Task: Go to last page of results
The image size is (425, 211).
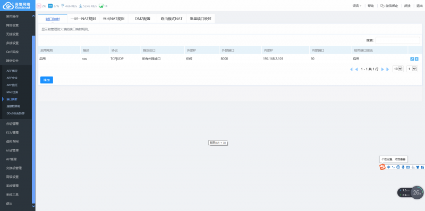Action: tap(388, 70)
